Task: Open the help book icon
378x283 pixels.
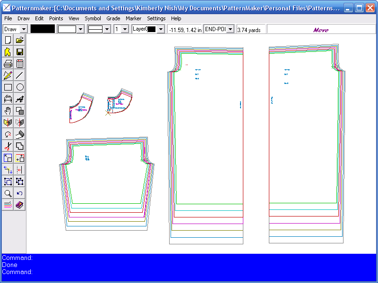Action: (19, 205)
